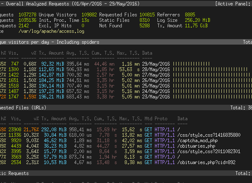Select the 25/May/2016 date row

126,86
